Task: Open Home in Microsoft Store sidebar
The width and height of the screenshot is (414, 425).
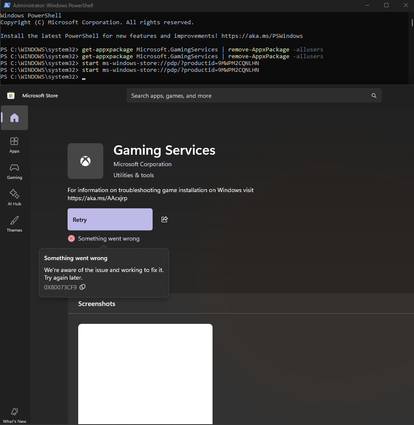Action: pos(14,118)
